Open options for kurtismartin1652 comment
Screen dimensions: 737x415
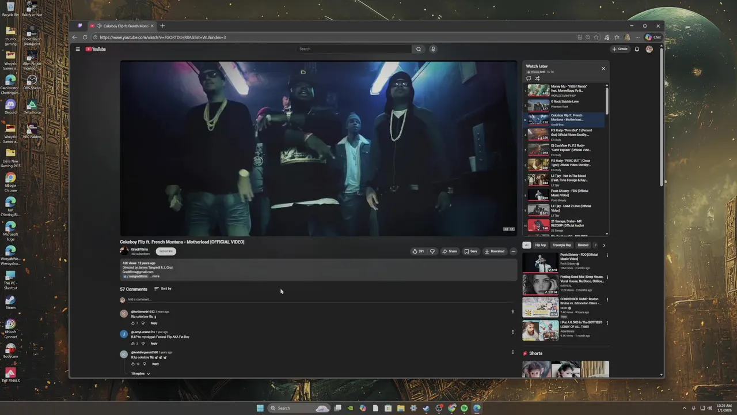[512, 312]
